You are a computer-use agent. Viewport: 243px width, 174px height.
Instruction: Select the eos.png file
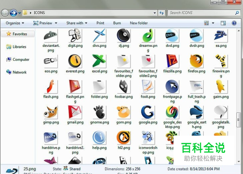[x=51, y=64]
